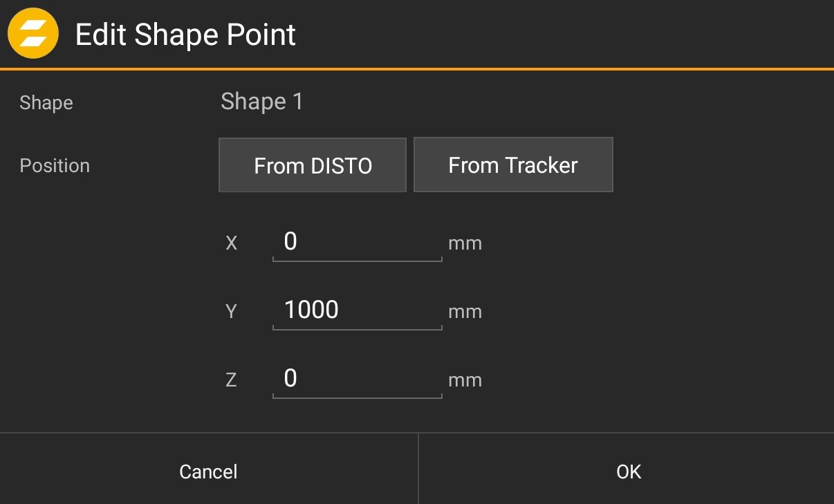Click the X axis letter label
This screenshot has height=504, width=834.
pos(231,243)
